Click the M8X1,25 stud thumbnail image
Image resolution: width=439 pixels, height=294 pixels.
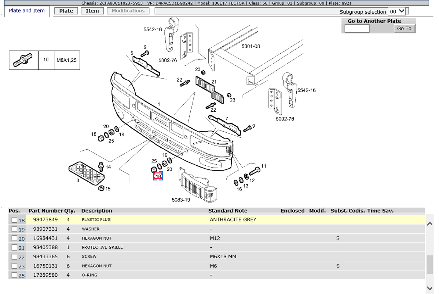point(23,60)
